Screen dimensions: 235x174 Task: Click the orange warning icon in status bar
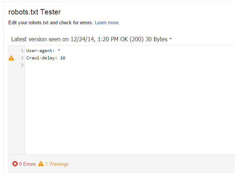(41, 164)
